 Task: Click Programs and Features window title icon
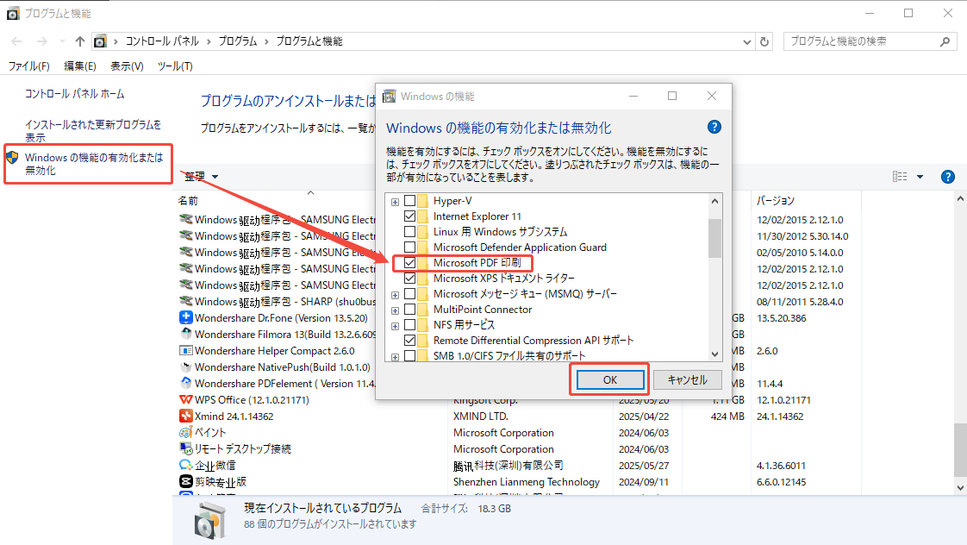click(13, 14)
